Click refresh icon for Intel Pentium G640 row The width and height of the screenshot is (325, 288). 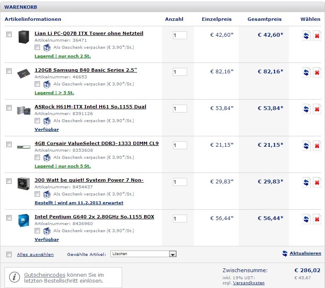pos(306,219)
